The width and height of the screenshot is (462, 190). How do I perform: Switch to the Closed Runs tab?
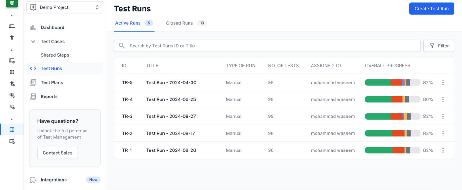tap(179, 23)
